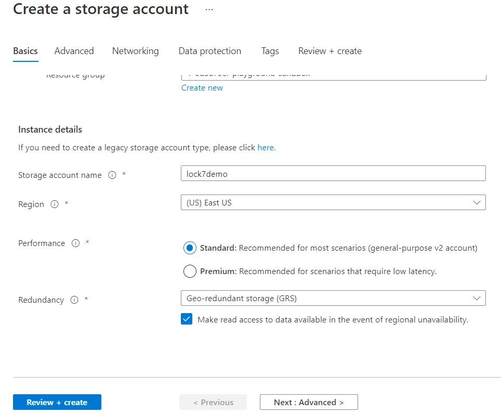Click the Review + create button
501x414 pixels.
pos(57,402)
